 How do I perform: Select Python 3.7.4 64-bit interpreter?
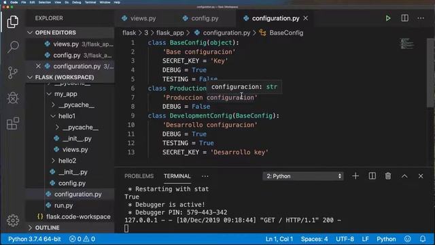tap(35, 239)
